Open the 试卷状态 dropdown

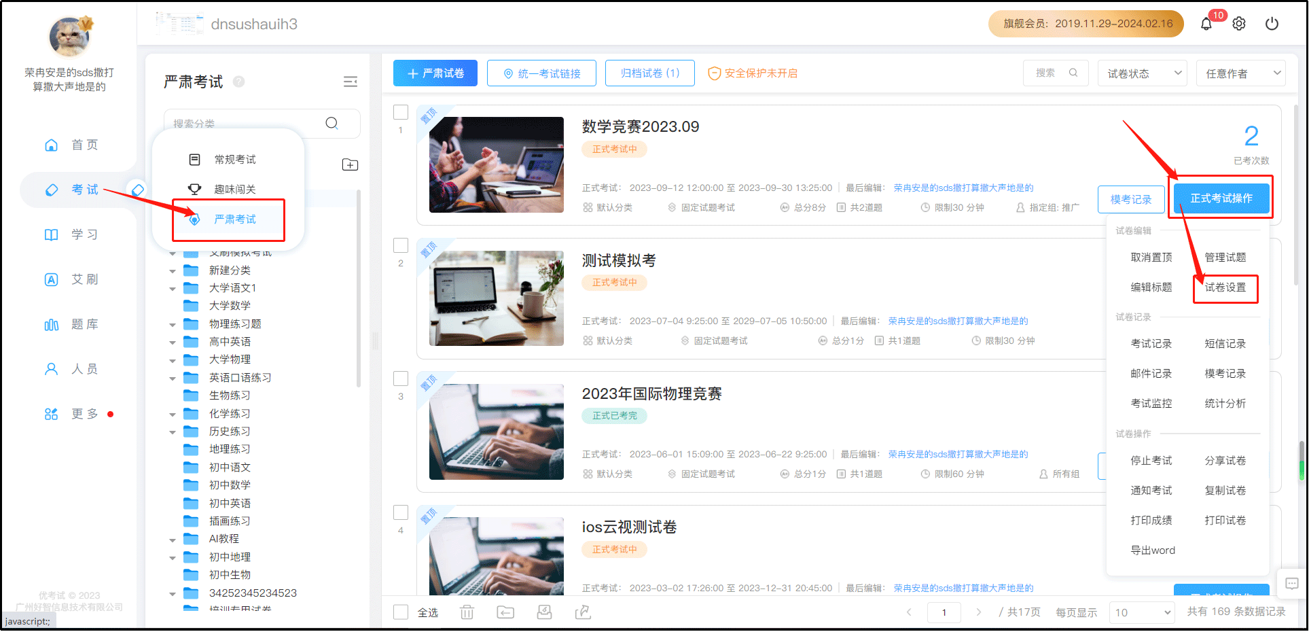(x=1143, y=73)
